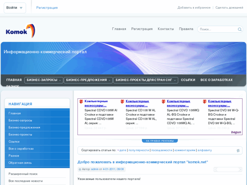Sort articles by комментариям

click(184, 150)
